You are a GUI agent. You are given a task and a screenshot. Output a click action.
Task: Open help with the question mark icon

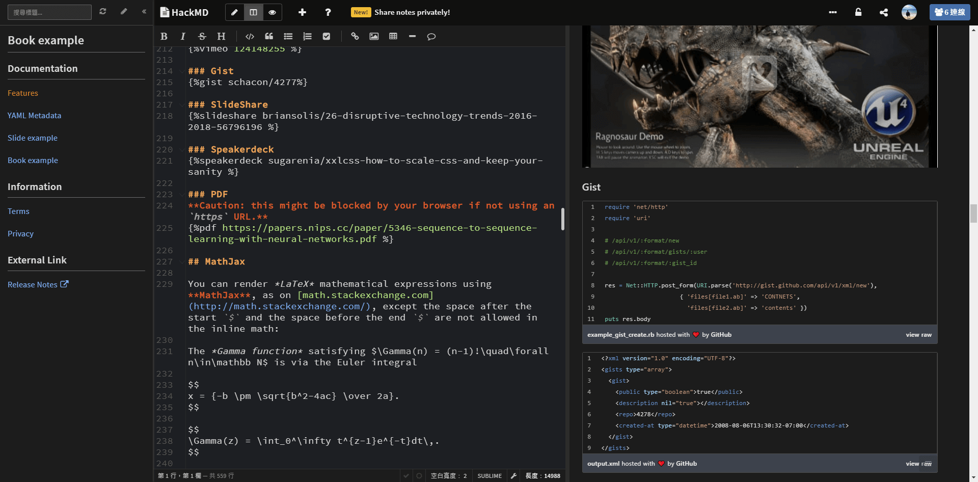pyautogui.click(x=328, y=12)
